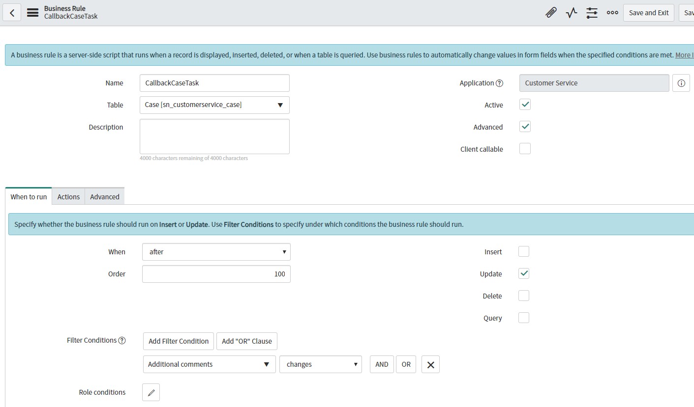Enable the Client callable checkbox
Image resolution: width=694 pixels, height=407 pixels.
525,149
